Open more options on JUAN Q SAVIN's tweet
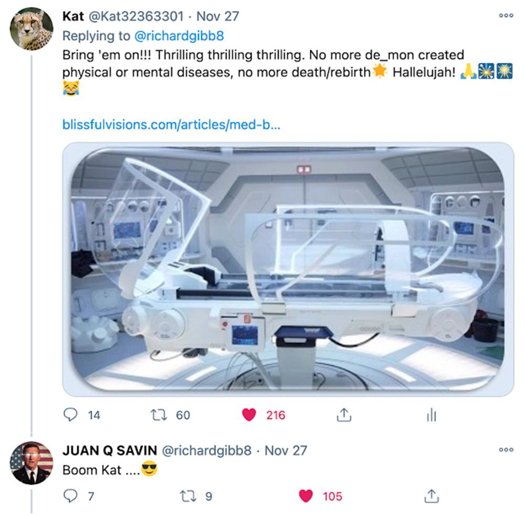525x516 pixels. (506, 450)
